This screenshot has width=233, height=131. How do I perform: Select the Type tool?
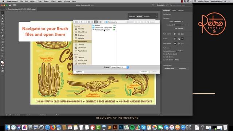coord(3,30)
